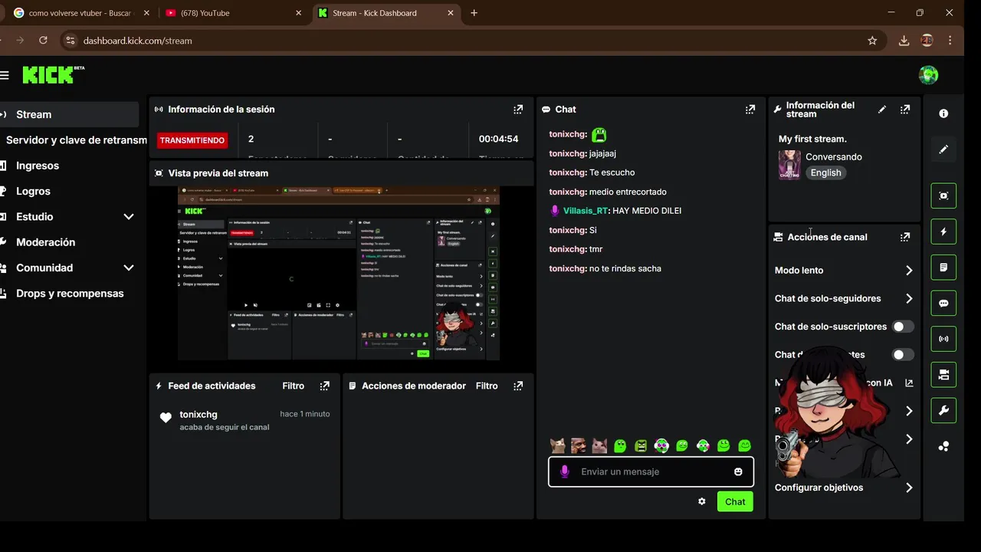Click the three-dots icon below the wrench
The image size is (981, 552).
(x=943, y=446)
